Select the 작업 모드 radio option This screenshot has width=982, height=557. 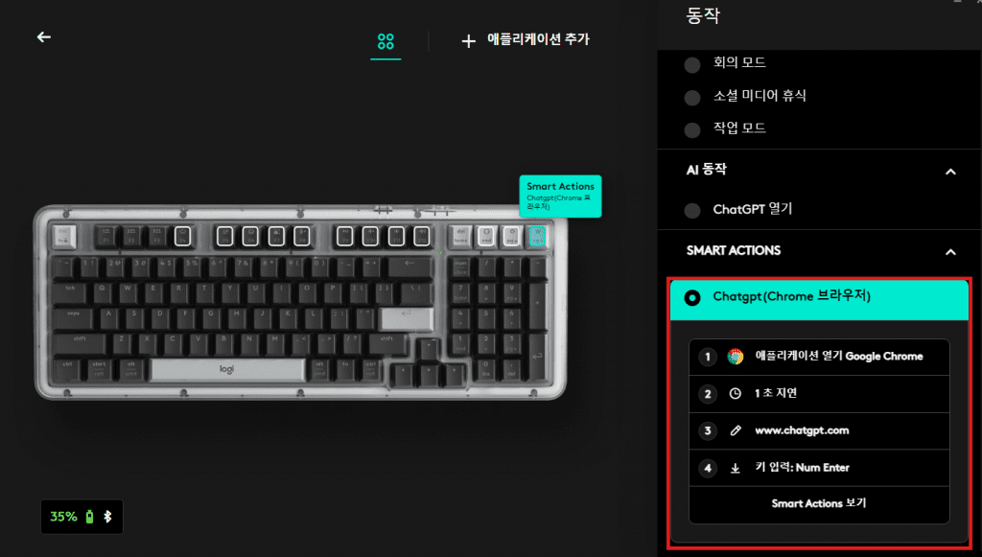pos(692,129)
